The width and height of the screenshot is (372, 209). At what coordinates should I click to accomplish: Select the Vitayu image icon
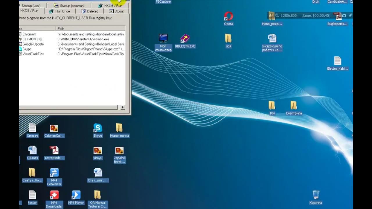[x=98, y=153]
